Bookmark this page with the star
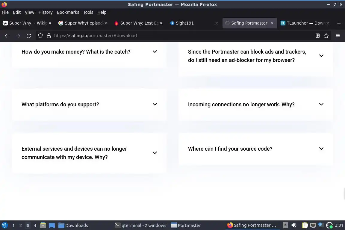The width and height of the screenshot is (345, 230). pos(326,36)
